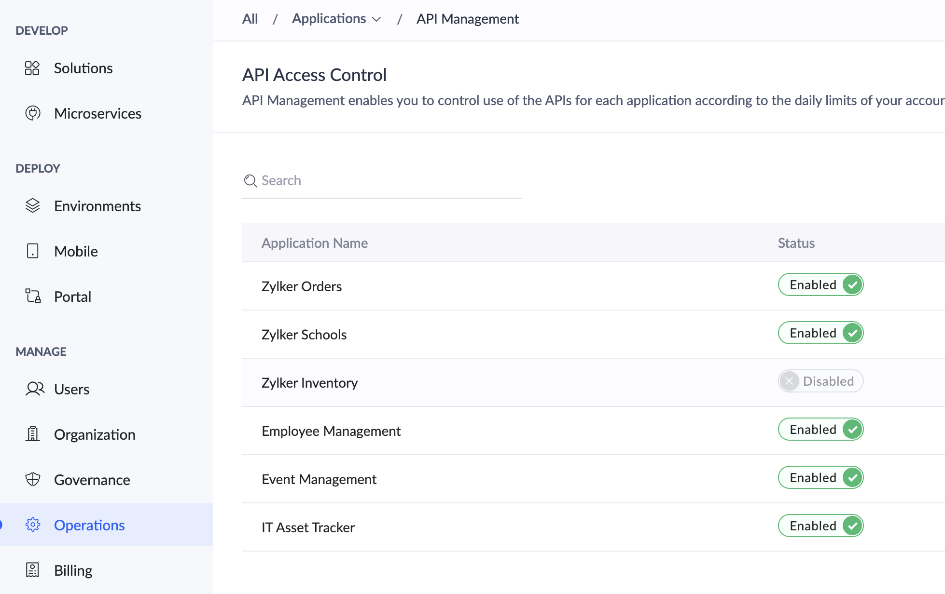Enable API access for Zylker Inventory

820,381
